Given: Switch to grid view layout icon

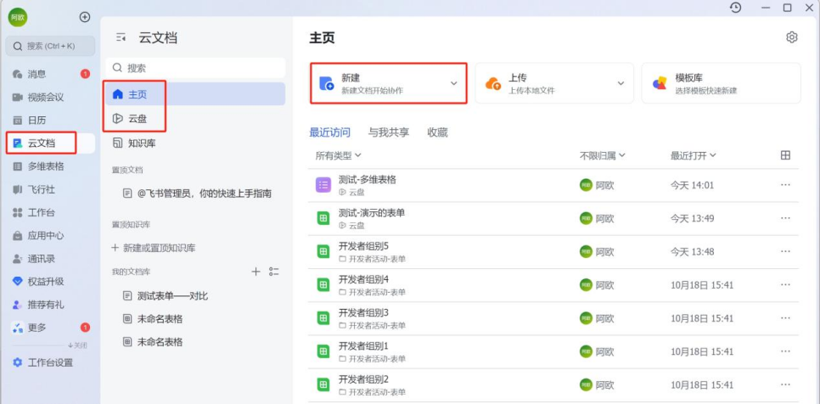Looking at the screenshot, I should (x=785, y=155).
